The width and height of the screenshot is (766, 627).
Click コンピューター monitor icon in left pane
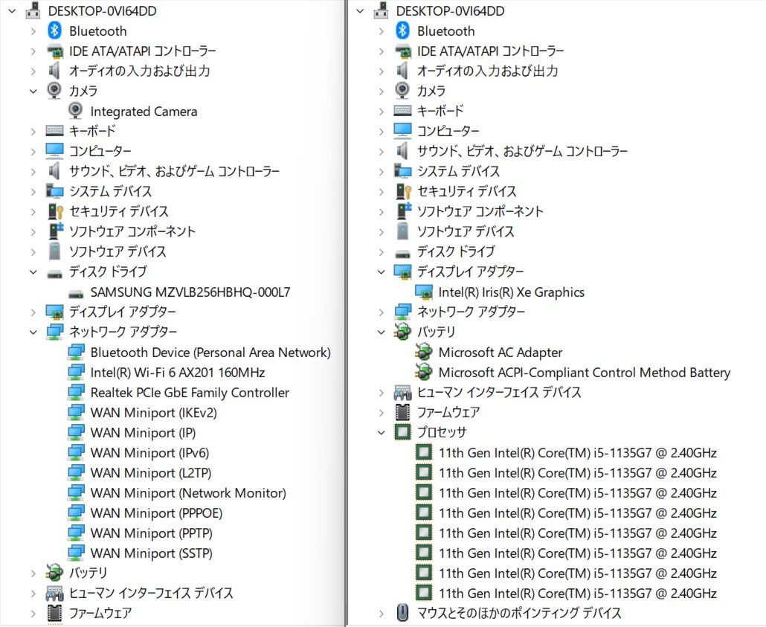(x=55, y=151)
